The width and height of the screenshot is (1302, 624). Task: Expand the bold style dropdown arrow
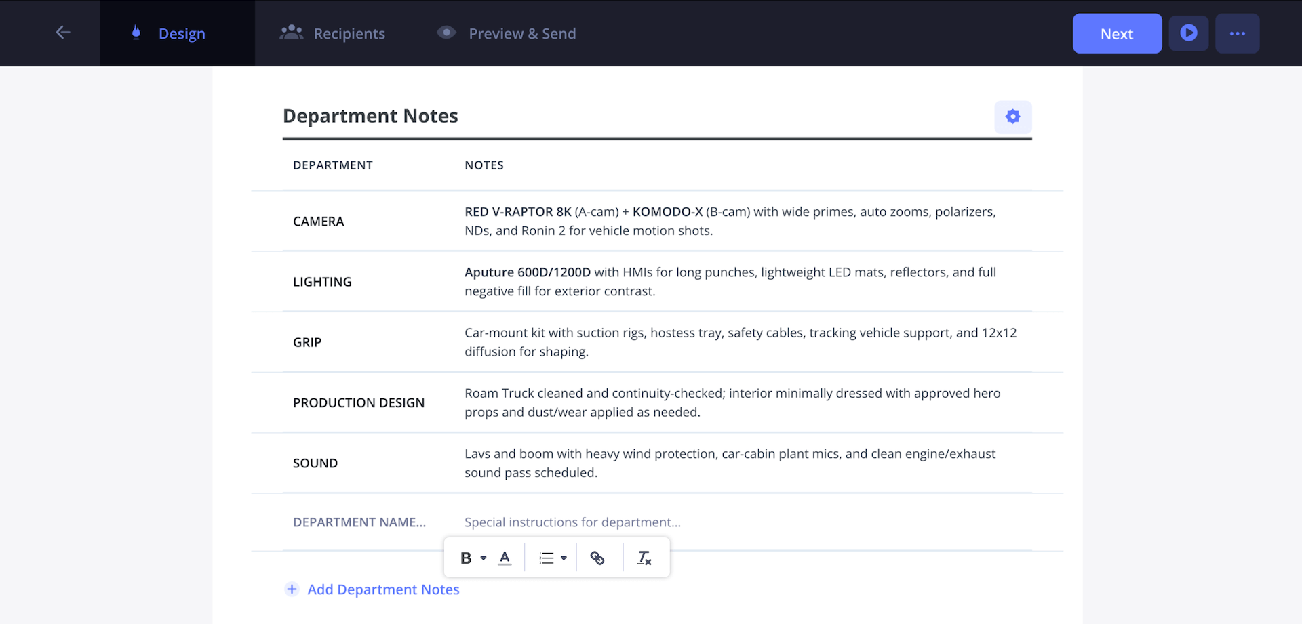[x=484, y=558]
